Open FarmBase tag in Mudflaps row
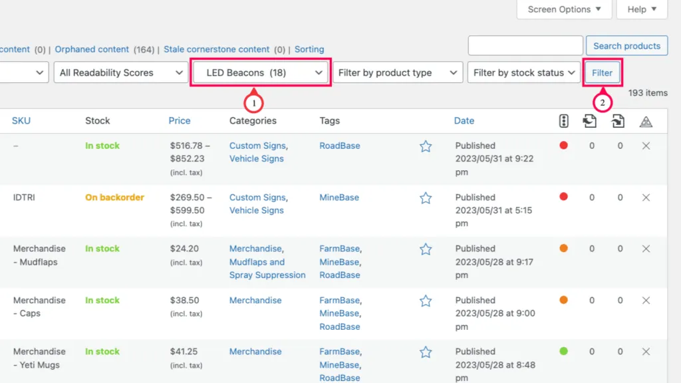Image resolution: width=681 pixels, height=383 pixels. 340,249
